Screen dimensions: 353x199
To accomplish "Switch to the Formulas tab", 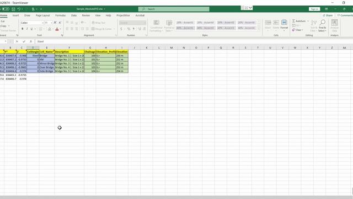I will 60,15.
